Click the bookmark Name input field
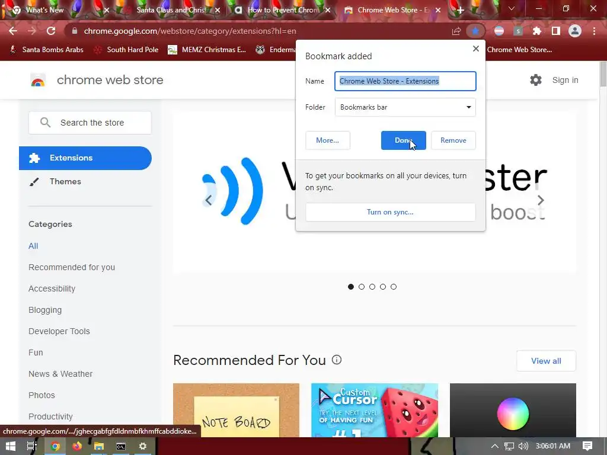 [405, 81]
